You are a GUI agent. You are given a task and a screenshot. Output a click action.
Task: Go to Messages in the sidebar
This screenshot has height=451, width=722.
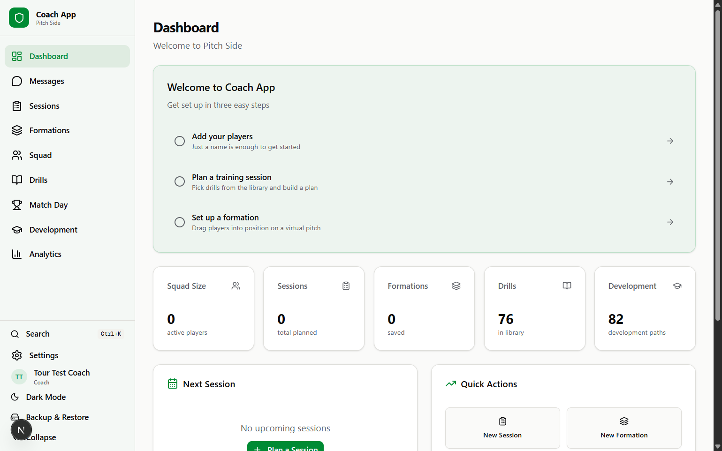67,81
